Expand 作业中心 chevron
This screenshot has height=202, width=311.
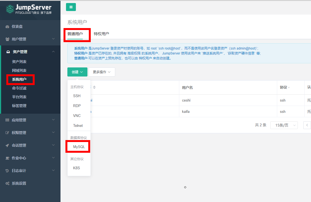[53, 158]
